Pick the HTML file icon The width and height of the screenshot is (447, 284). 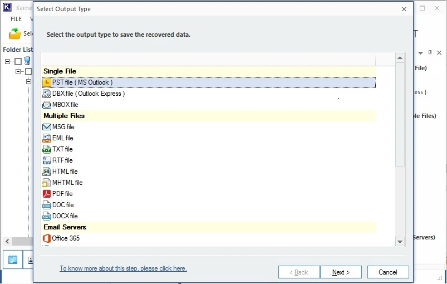[x=47, y=172]
